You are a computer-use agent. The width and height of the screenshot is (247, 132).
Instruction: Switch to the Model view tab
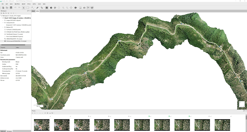pyautogui.click(x=33, y=11)
